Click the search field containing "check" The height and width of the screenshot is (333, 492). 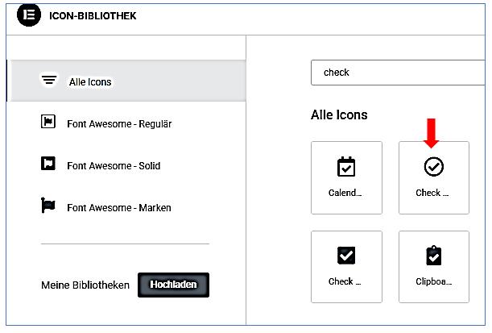click(x=399, y=73)
